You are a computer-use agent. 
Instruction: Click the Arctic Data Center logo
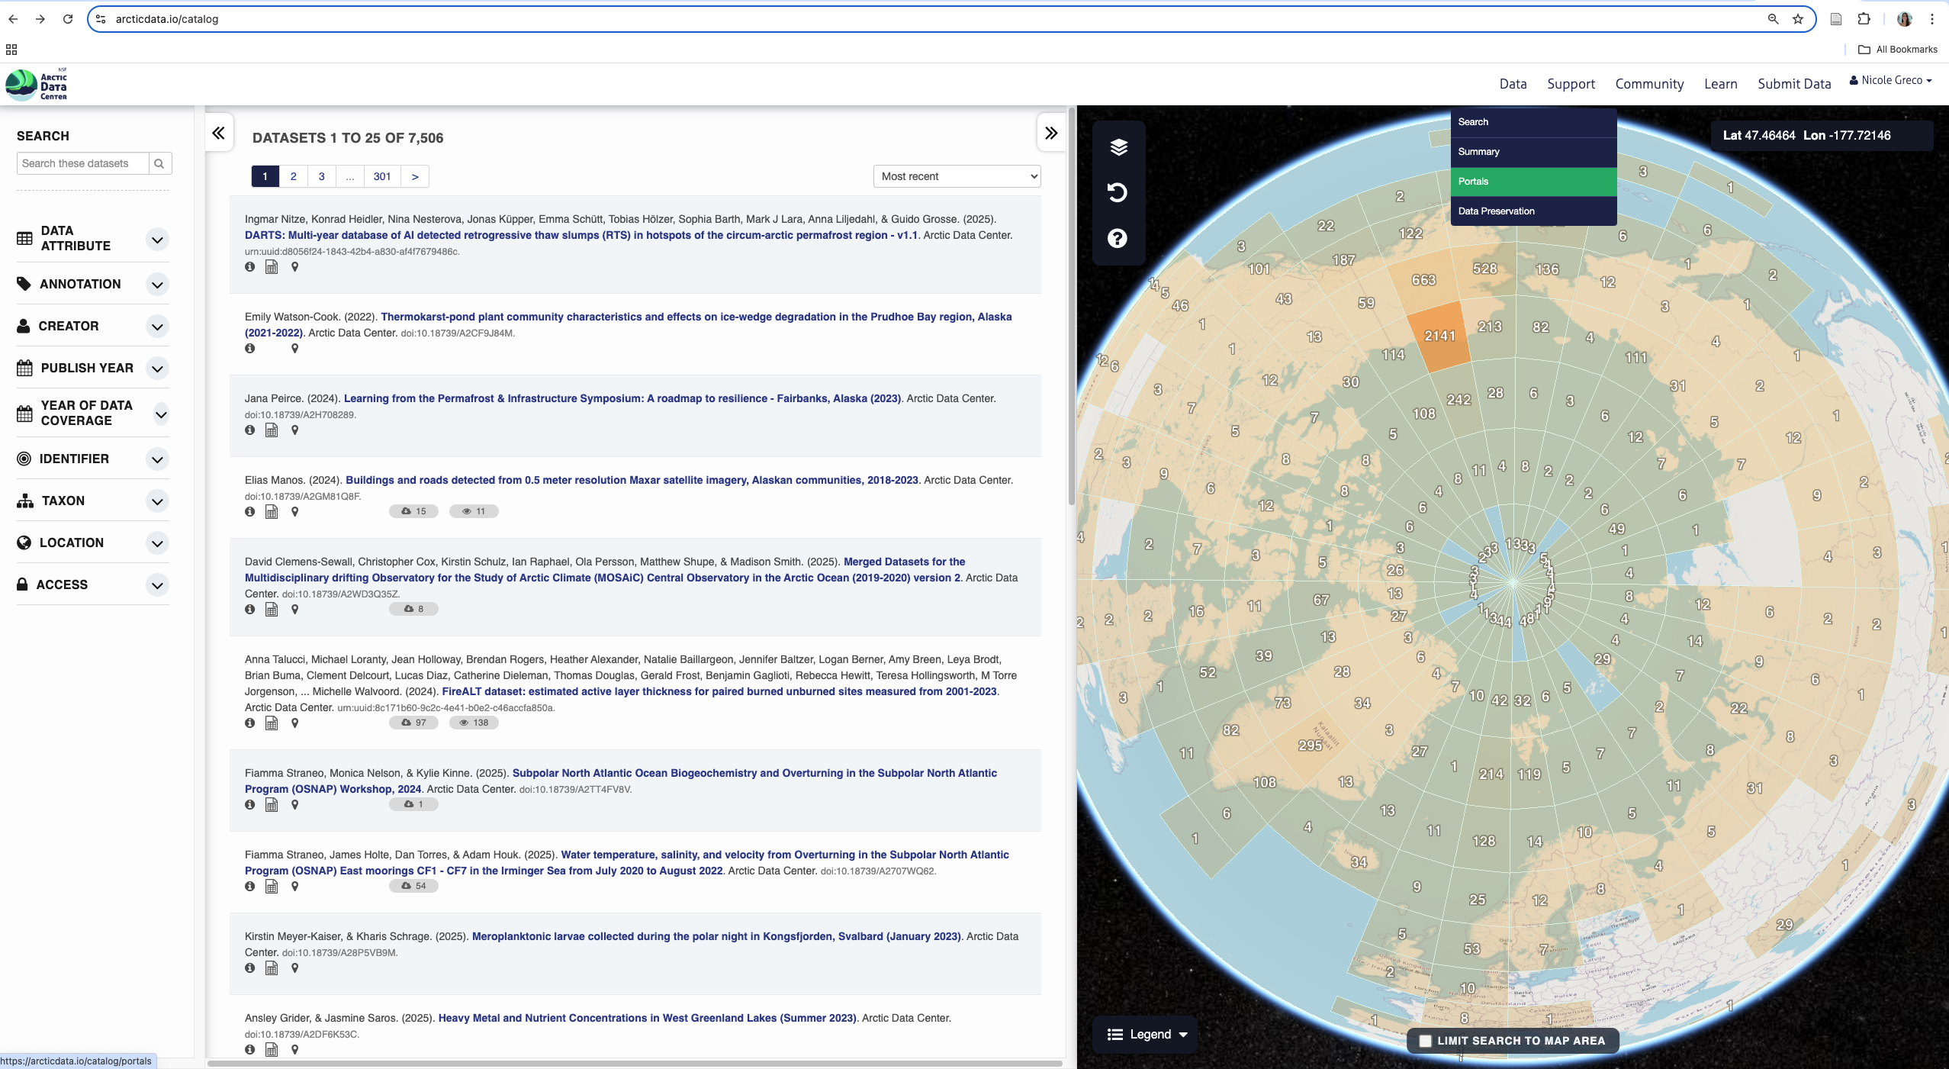click(37, 85)
